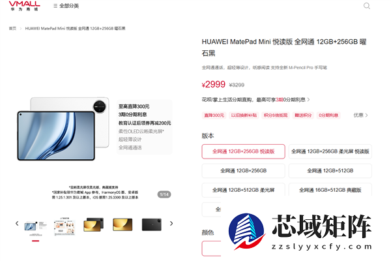Select version 全网通 16GB+512GB 典藏版
Viewport: 391px width, 261px height.
[x=330, y=190]
